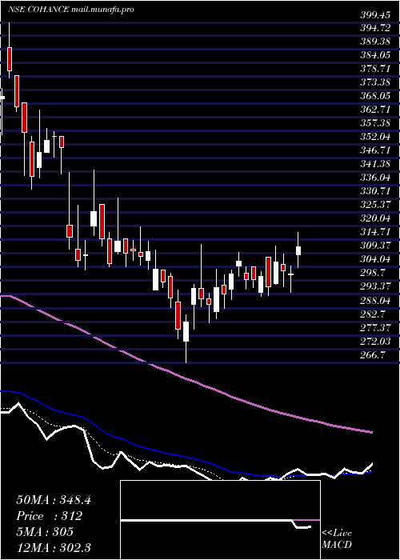The width and height of the screenshot is (400, 560).
Task: Click the 378.71 price axis label
Action: tap(374, 69)
